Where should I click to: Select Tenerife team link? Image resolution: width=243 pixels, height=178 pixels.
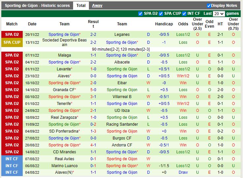point(65,104)
